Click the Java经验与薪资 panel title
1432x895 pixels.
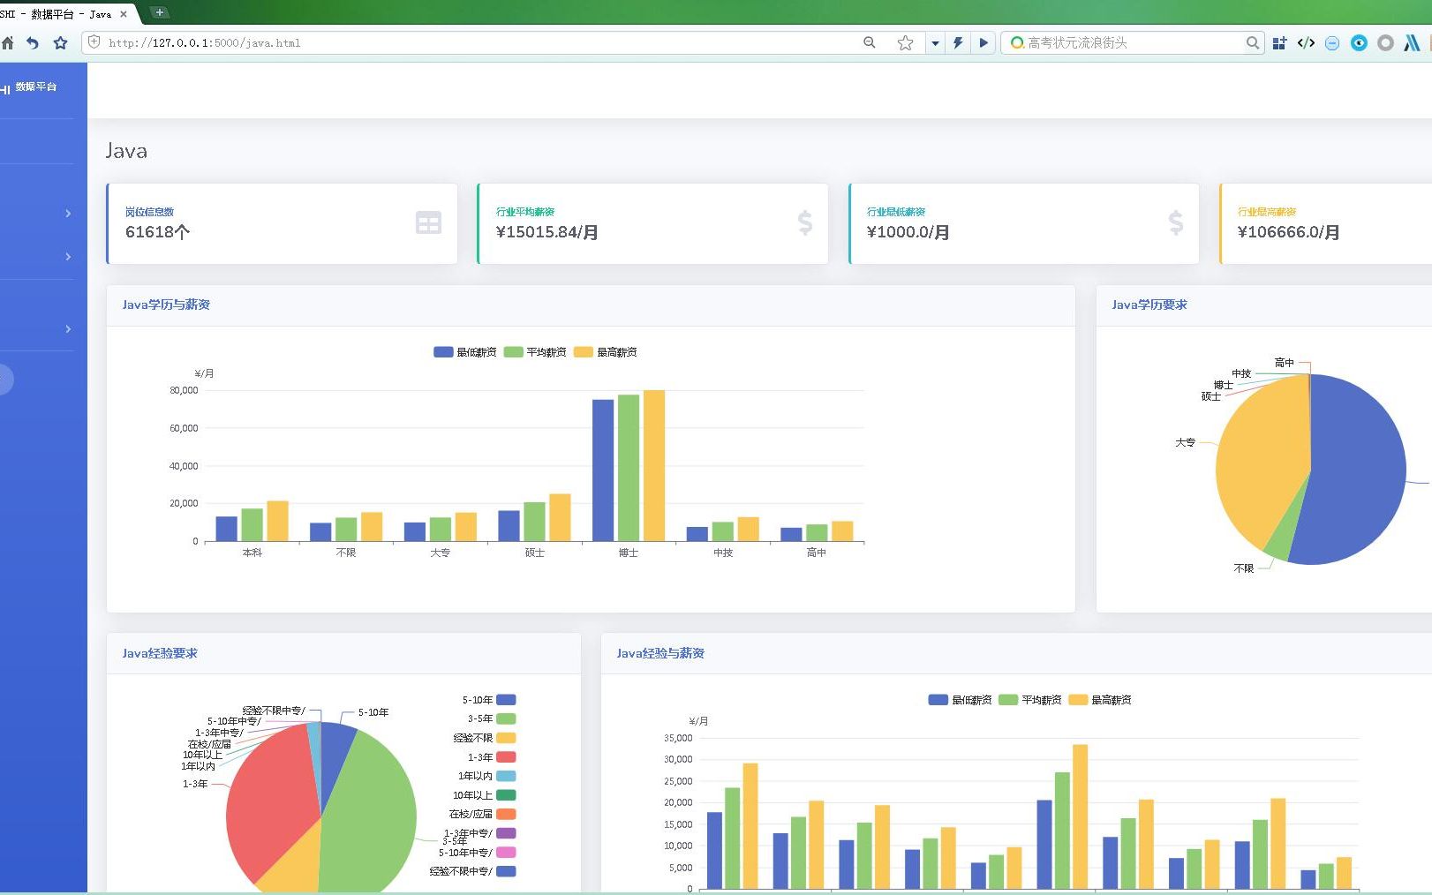coord(660,653)
